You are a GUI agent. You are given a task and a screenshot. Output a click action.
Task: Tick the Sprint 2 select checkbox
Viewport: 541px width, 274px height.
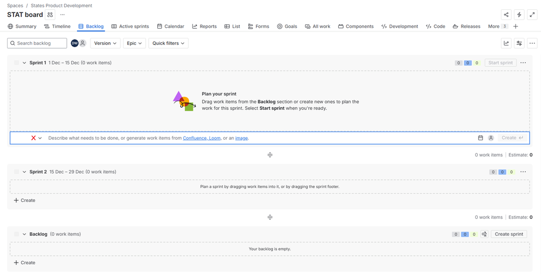click(x=17, y=172)
